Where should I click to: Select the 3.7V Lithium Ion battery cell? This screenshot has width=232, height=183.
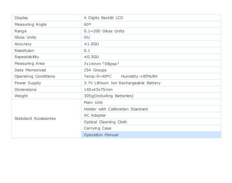point(151,83)
